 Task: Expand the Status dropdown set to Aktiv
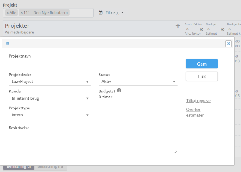138,82
